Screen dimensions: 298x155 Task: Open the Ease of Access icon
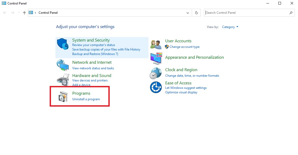tap(156, 87)
